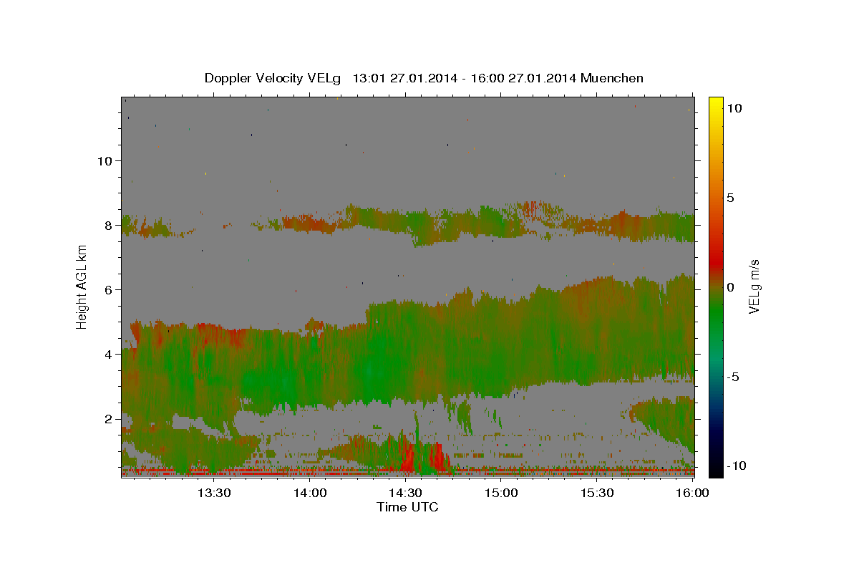859x573 pixels.
Task: Click the colorbar value -10 label
Action: click(x=737, y=466)
